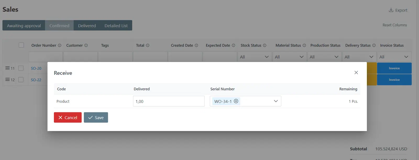Click the Expected Date filter input
The width and height of the screenshot is (419, 160).
(220, 57)
